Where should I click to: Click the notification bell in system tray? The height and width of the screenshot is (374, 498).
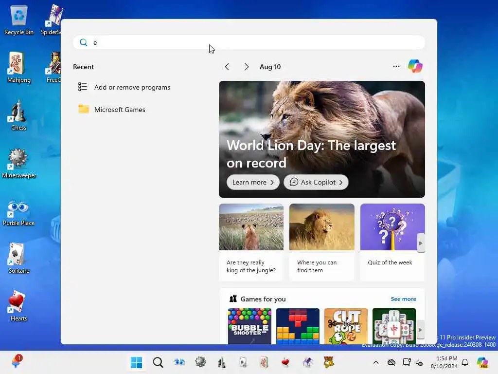[x=465, y=362]
